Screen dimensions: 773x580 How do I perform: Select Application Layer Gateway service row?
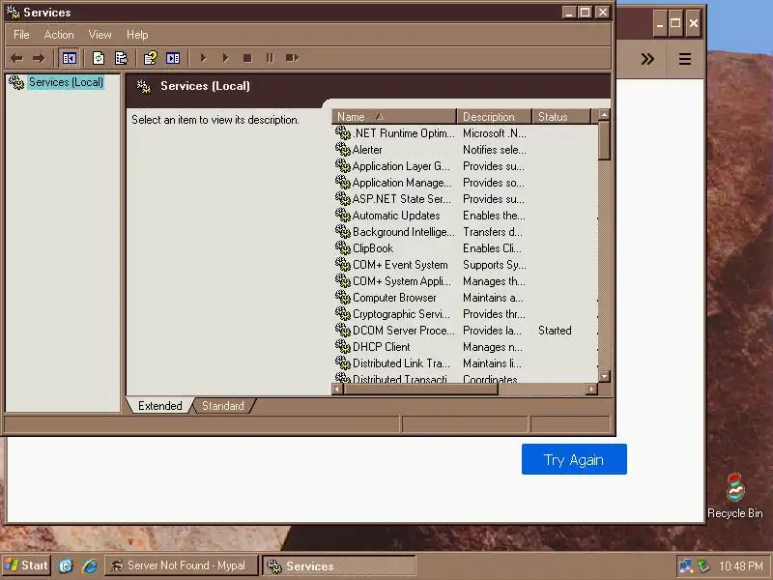(x=465, y=166)
